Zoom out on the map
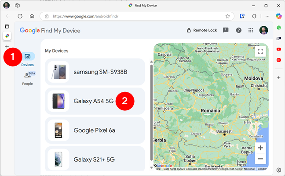Viewport: 285px width, 176px height. coord(260,159)
